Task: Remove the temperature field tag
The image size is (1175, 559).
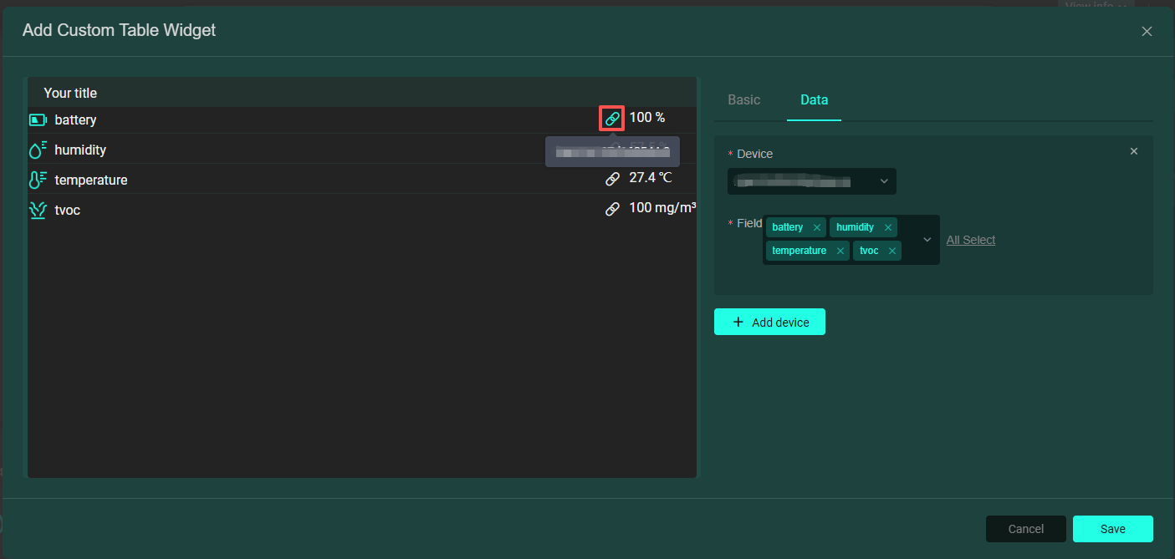Action: tap(840, 251)
